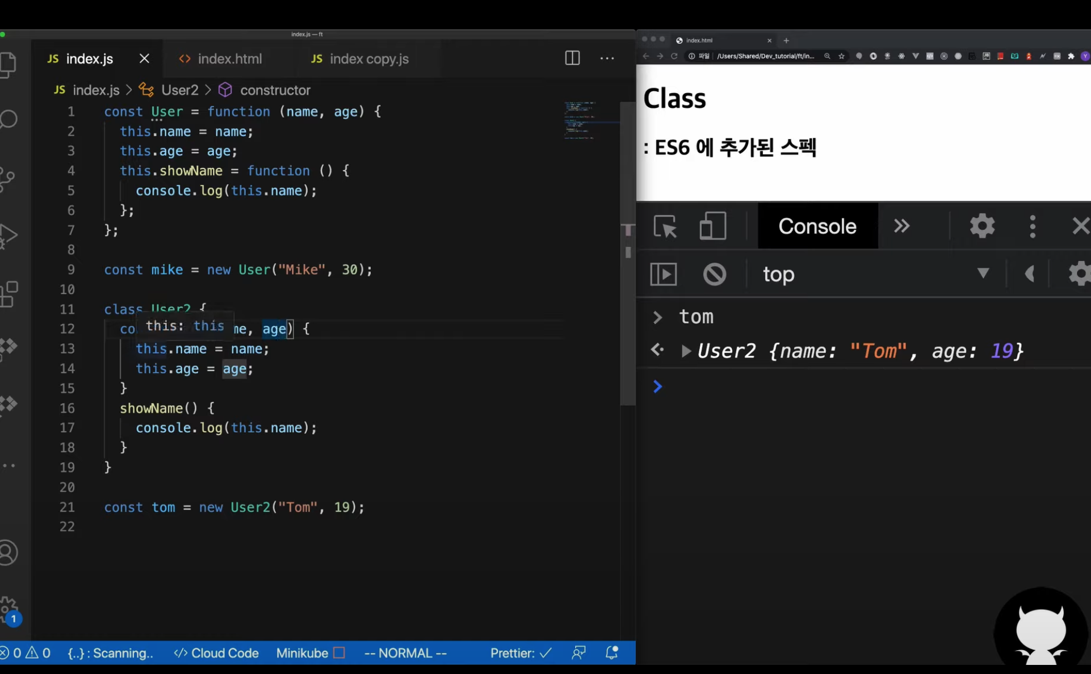The image size is (1091, 674).
Task: Click the Vue devtools extension icon
Action: click(x=916, y=56)
